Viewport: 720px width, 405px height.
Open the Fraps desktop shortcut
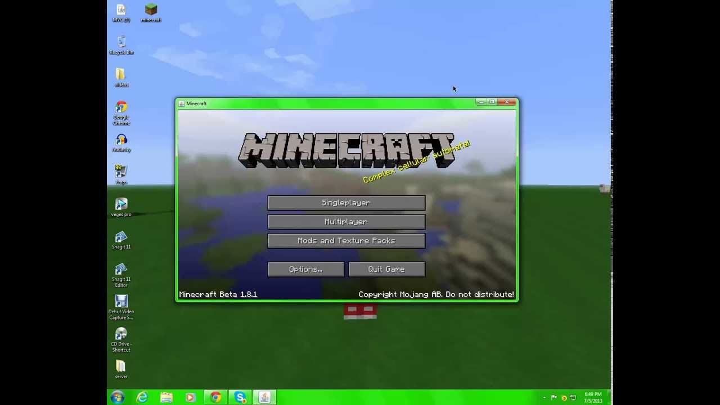point(121,175)
